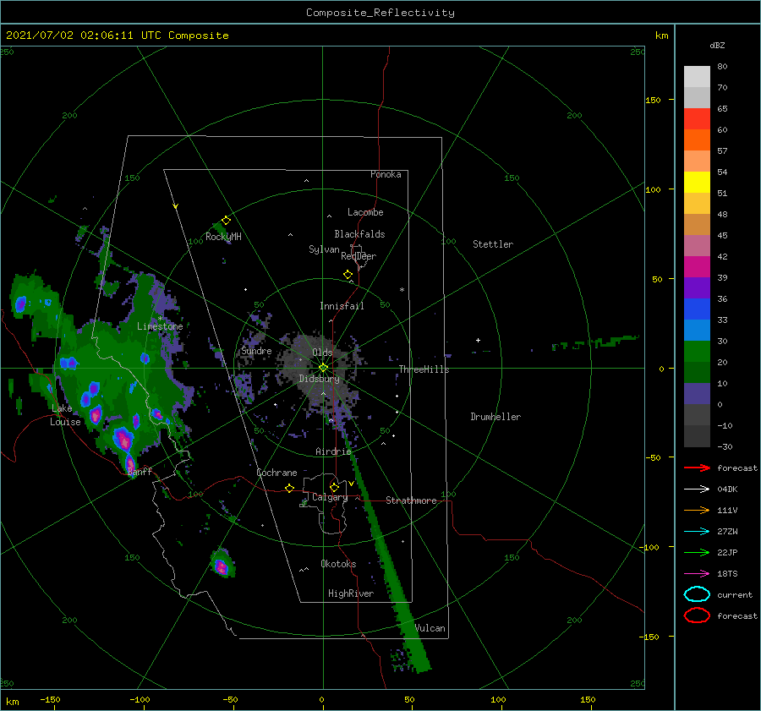Click the Blackfalds town label
This screenshot has height=711, width=761.
click(359, 234)
